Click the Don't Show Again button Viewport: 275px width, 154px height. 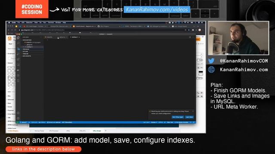(x=178, y=117)
